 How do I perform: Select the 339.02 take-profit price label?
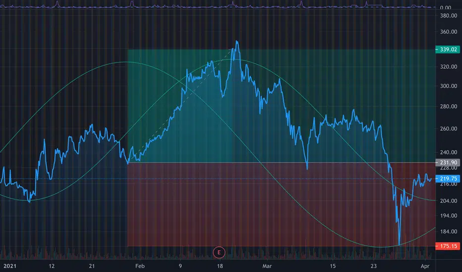point(448,49)
